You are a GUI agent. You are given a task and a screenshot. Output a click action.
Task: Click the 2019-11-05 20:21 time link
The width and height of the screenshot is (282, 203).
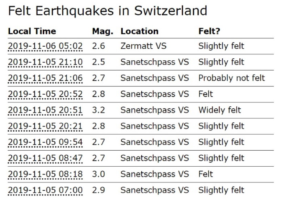(45, 126)
